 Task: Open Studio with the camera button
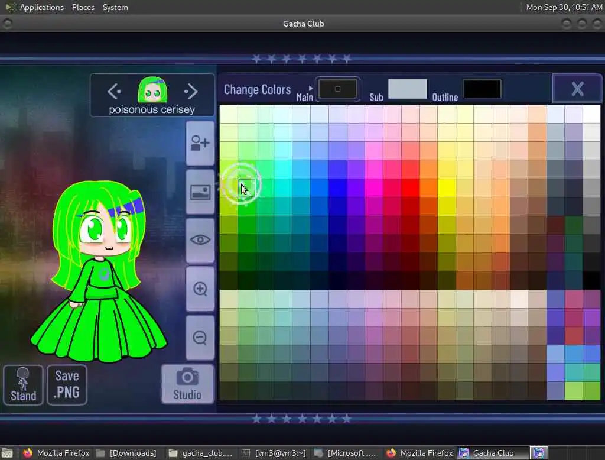point(187,384)
